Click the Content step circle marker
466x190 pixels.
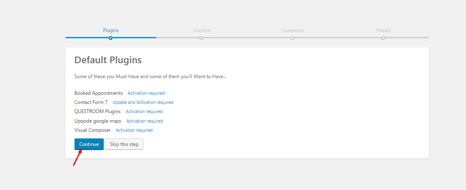[x=202, y=38]
